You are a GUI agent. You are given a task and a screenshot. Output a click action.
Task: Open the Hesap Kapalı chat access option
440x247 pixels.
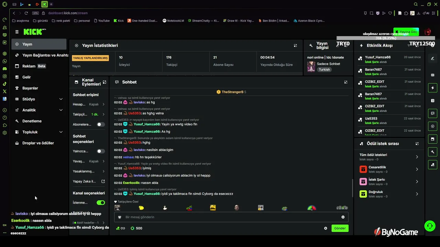[x=89, y=104]
